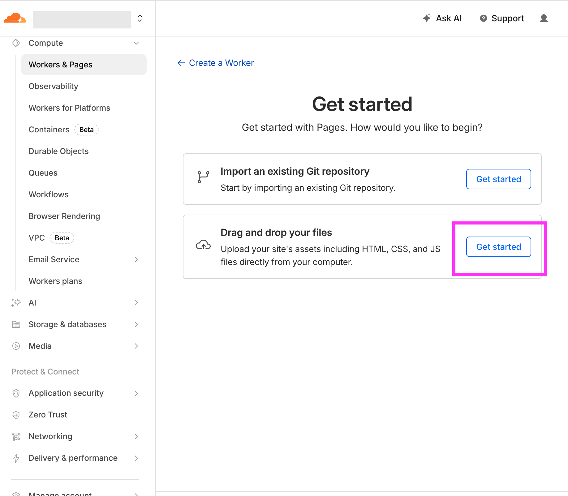Expand Delivery & performance section
Image resolution: width=568 pixels, height=496 pixels.
tap(136, 458)
